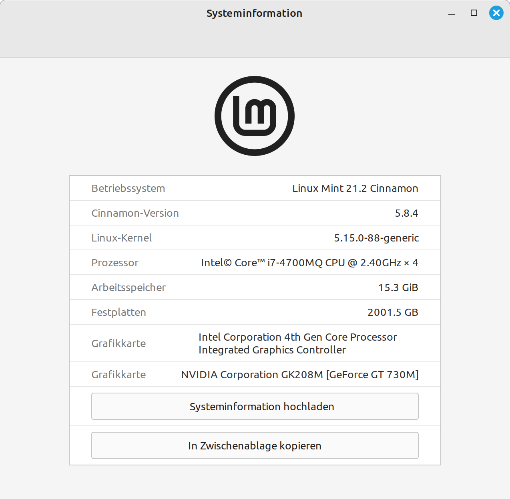Click the 2001.5 GB Festplatten value
This screenshot has width=510, height=499.
click(392, 312)
